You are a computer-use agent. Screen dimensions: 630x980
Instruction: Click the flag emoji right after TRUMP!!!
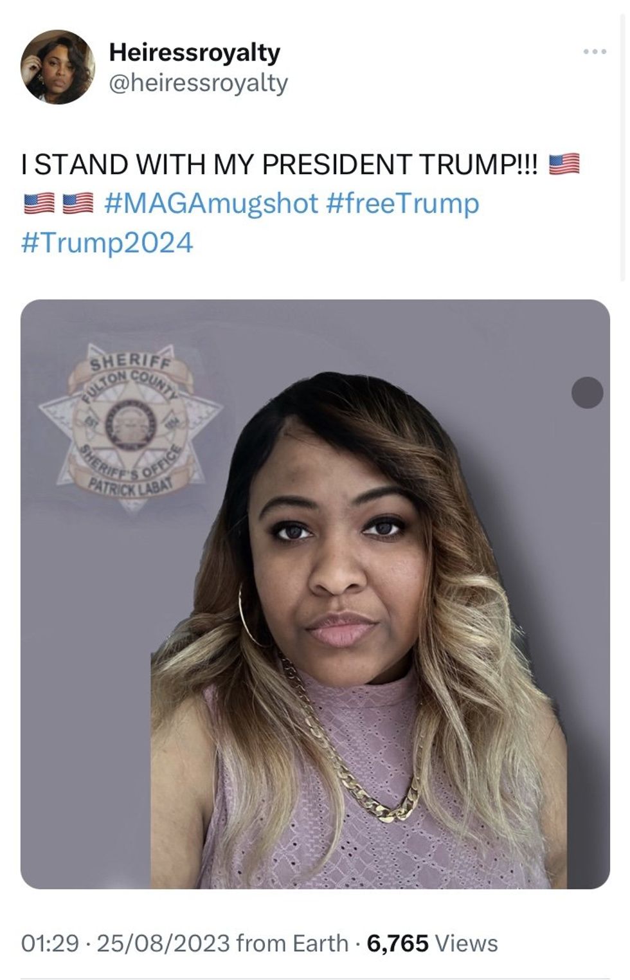point(564,165)
